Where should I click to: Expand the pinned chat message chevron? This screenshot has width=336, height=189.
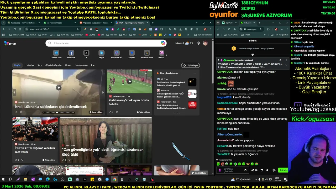click(286, 65)
